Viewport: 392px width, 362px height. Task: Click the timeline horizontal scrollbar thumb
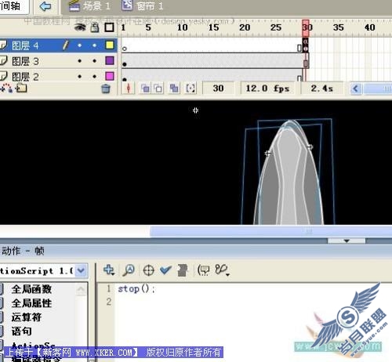point(378,89)
